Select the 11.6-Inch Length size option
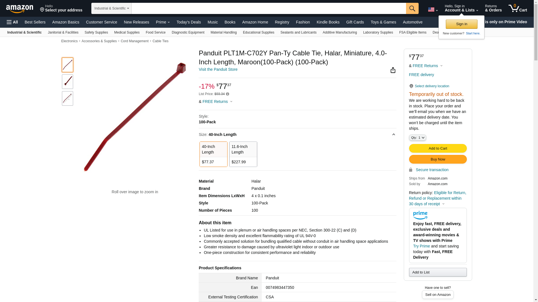538x302 pixels. tap(243, 154)
